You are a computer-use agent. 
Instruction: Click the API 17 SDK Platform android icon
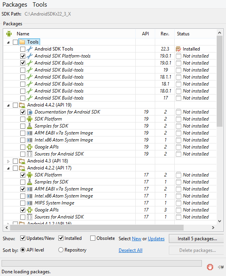point(30,175)
